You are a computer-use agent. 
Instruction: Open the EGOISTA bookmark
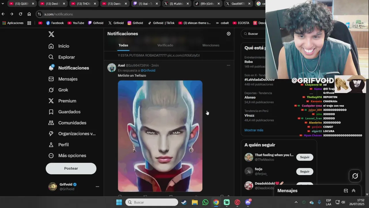[241, 23]
